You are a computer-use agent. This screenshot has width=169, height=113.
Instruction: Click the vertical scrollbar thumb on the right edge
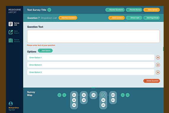[x=163, y=49]
